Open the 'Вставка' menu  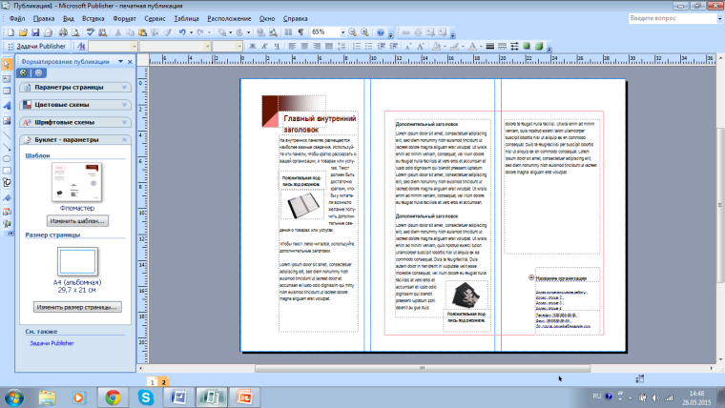[x=93, y=18]
